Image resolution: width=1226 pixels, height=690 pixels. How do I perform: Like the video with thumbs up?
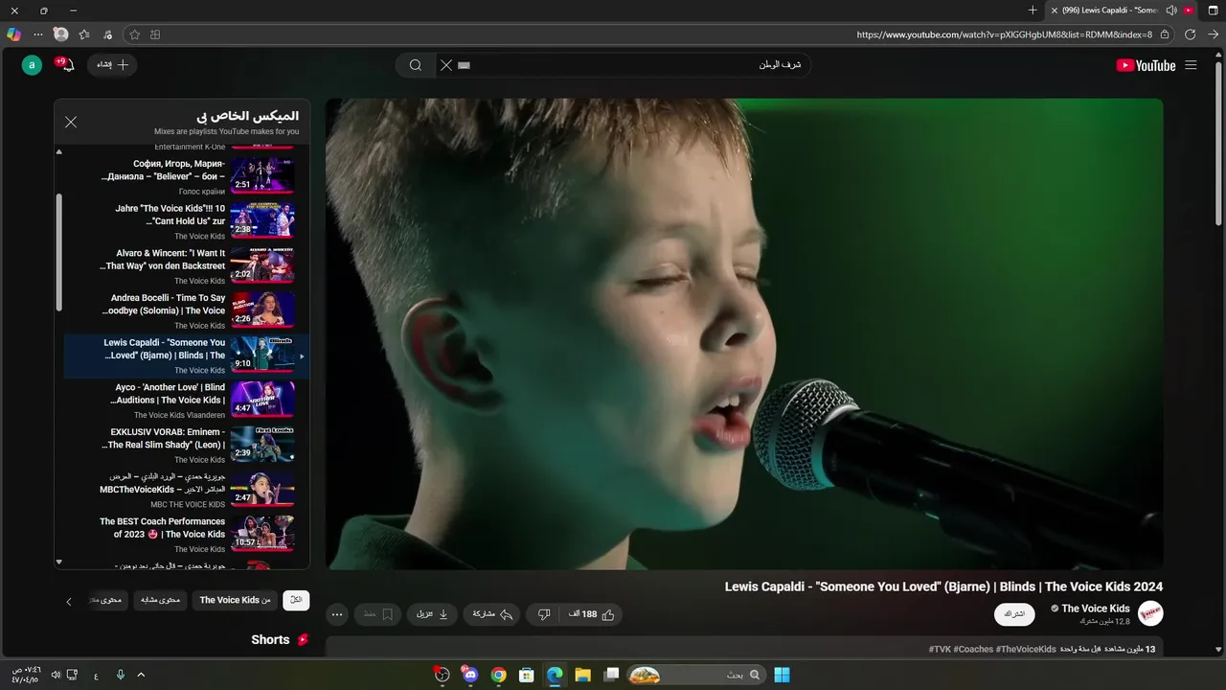coord(591,614)
